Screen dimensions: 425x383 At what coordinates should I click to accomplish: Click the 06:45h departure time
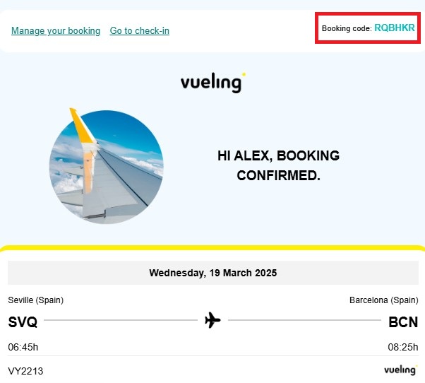23,346
